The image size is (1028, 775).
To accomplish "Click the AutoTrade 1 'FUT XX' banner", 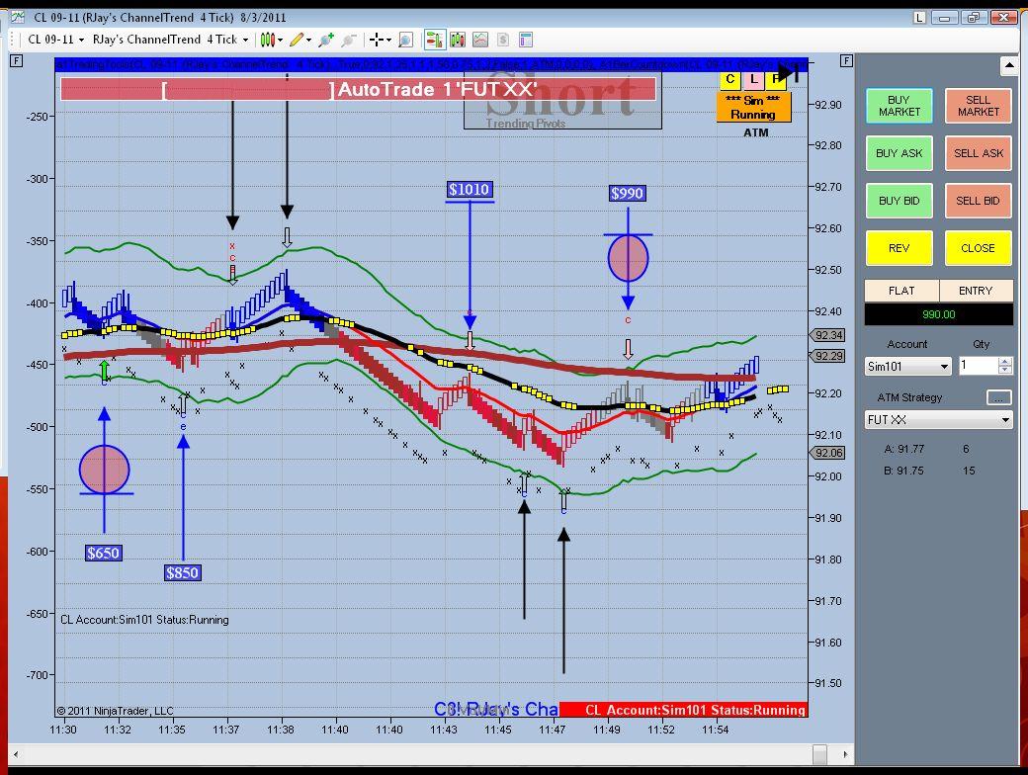I will (x=358, y=89).
